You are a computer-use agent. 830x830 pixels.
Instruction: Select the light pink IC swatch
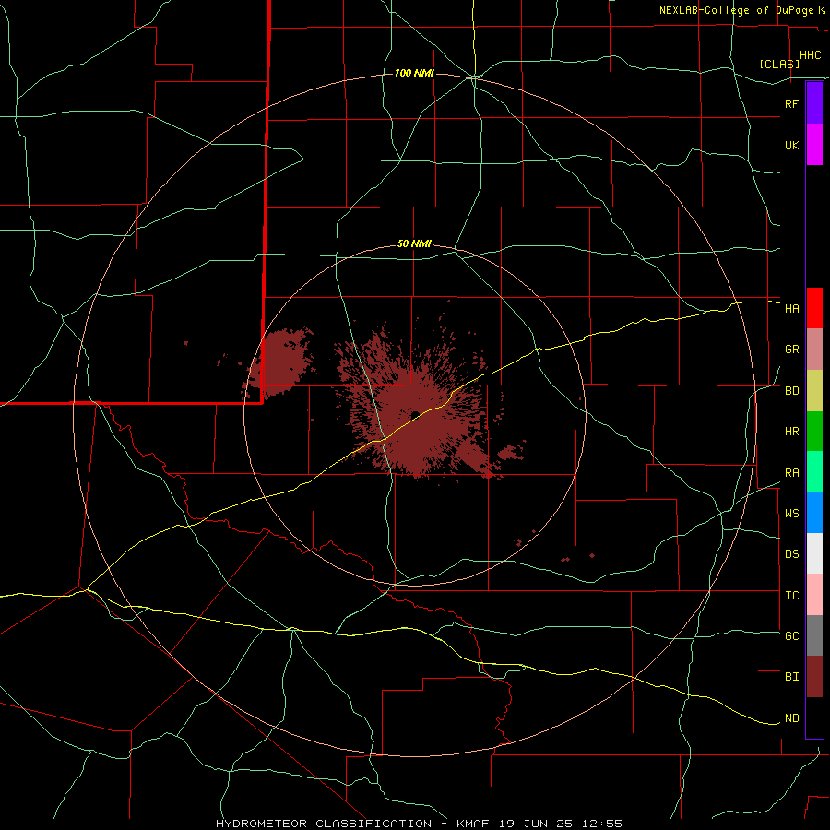coord(814,595)
